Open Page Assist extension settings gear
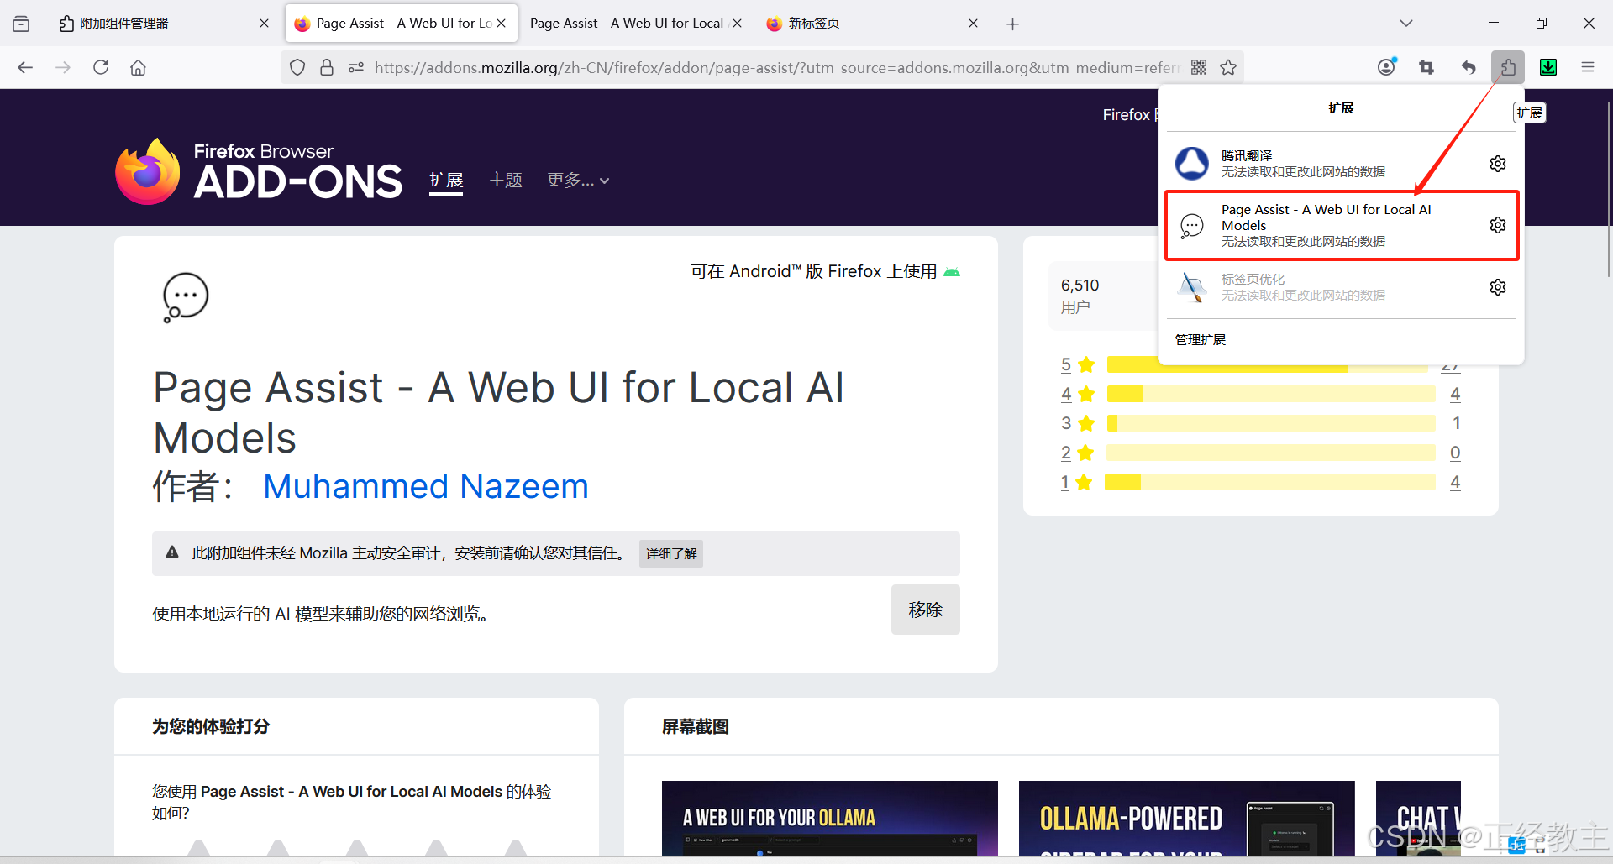 pos(1498,225)
